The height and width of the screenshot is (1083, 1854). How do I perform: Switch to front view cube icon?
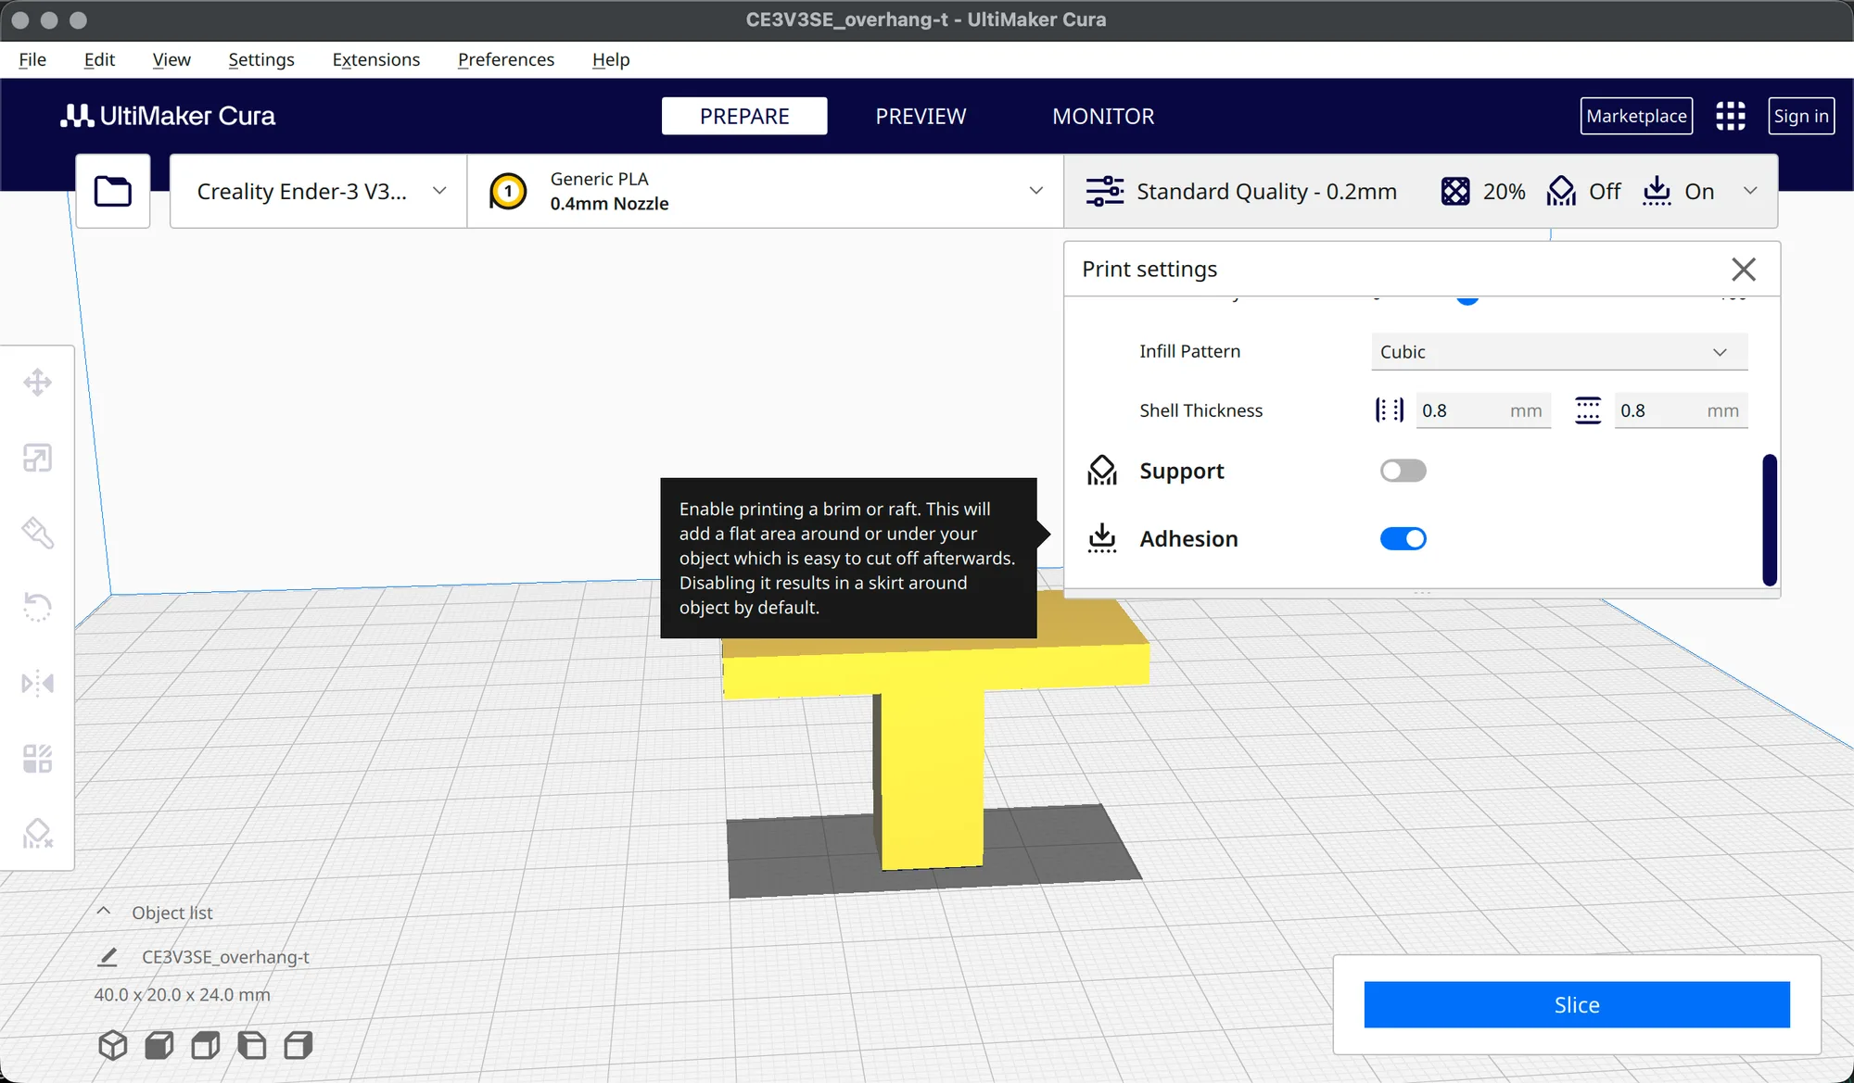[x=159, y=1045]
